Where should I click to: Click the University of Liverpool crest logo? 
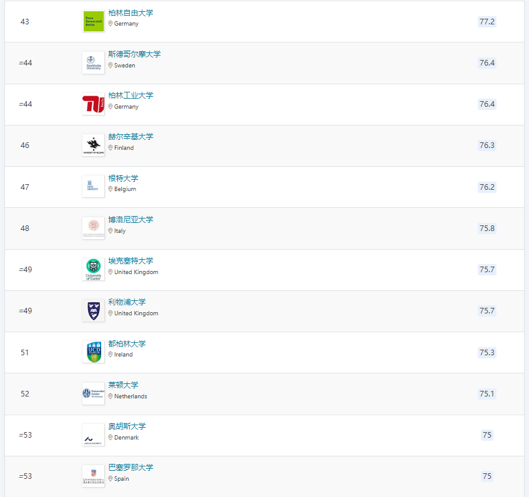point(93,310)
